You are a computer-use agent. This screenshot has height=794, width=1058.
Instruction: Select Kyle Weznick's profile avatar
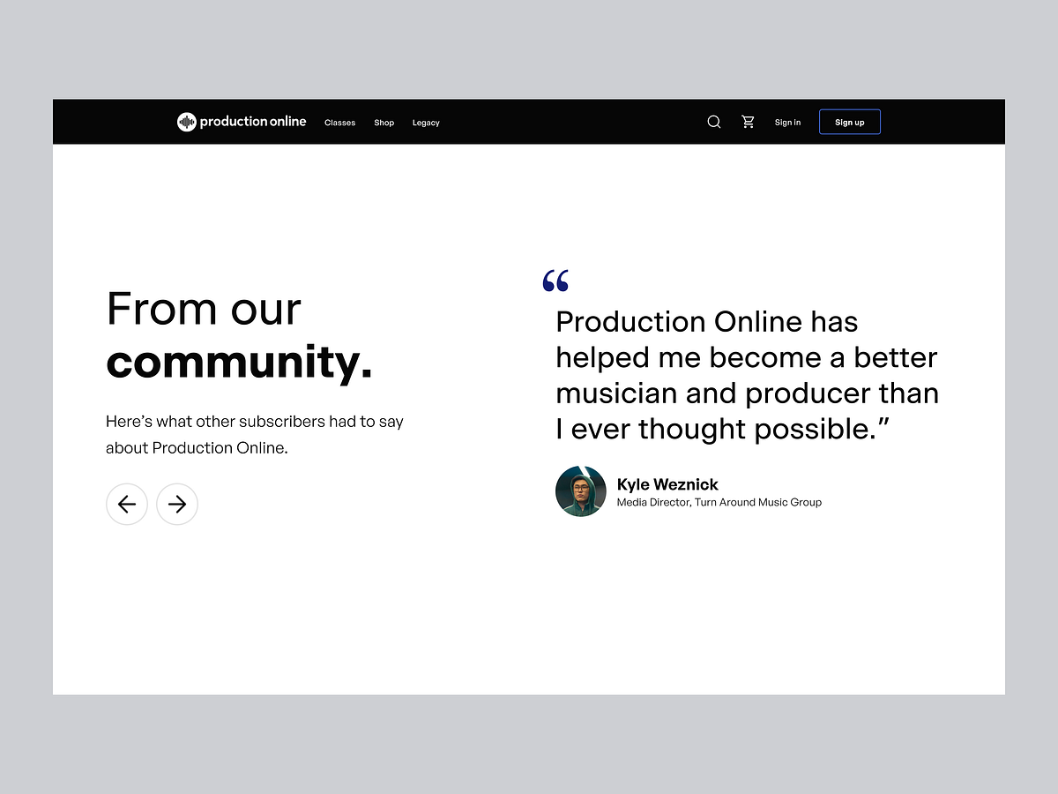[580, 491]
